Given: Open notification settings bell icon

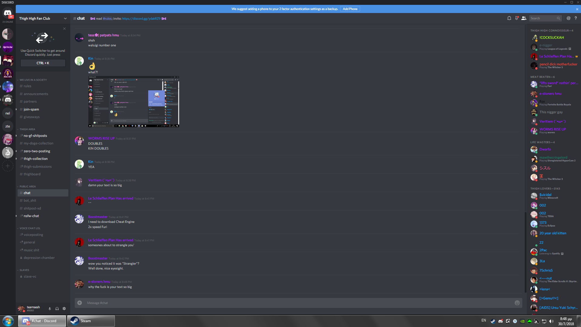Looking at the screenshot, I should 509,18.
